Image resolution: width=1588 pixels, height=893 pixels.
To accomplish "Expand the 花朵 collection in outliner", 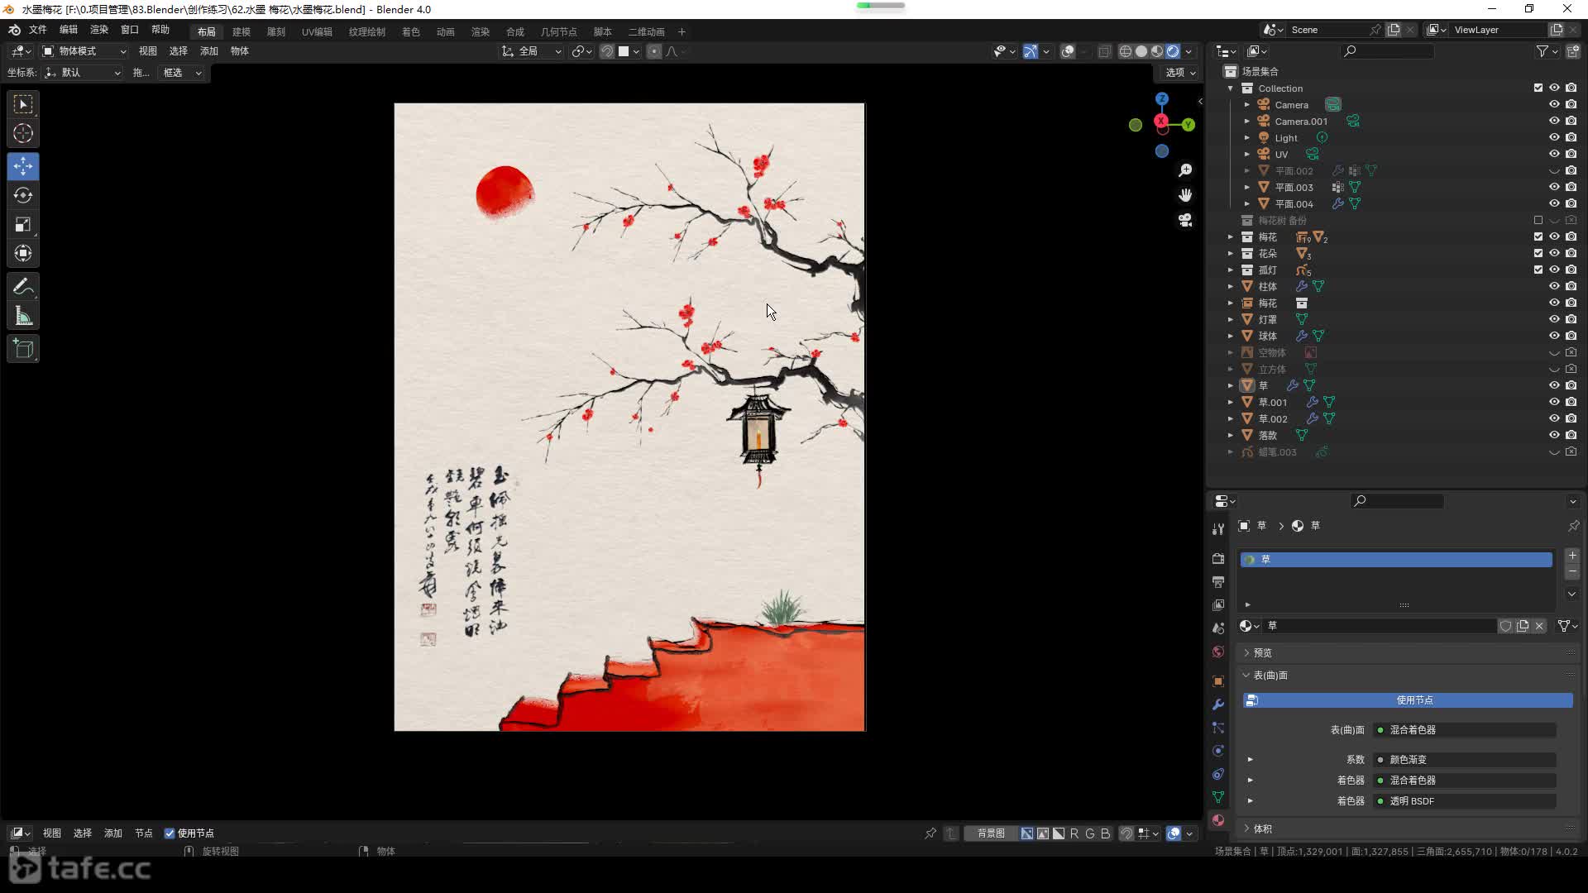I will 1231,253.
